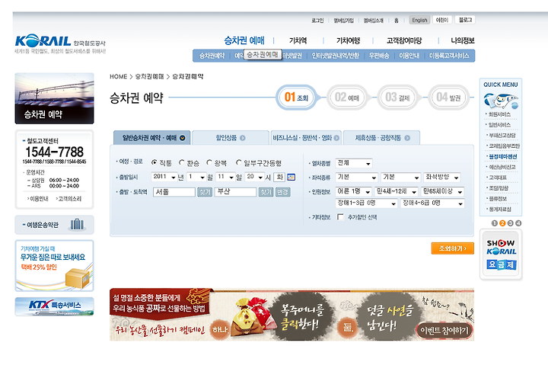Open the day dropdown showing 11
Screen dimensions: 548x381
click(x=225, y=177)
